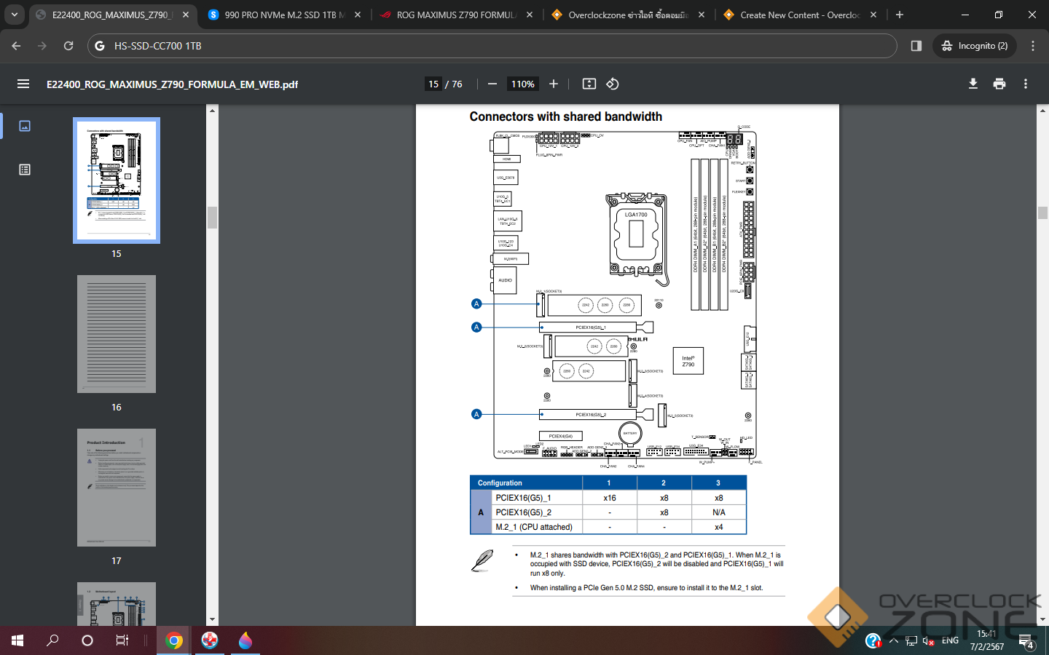This screenshot has height=655, width=1049.
Task: Zoom in the PDF with plus button
Action: coord(554,84)
